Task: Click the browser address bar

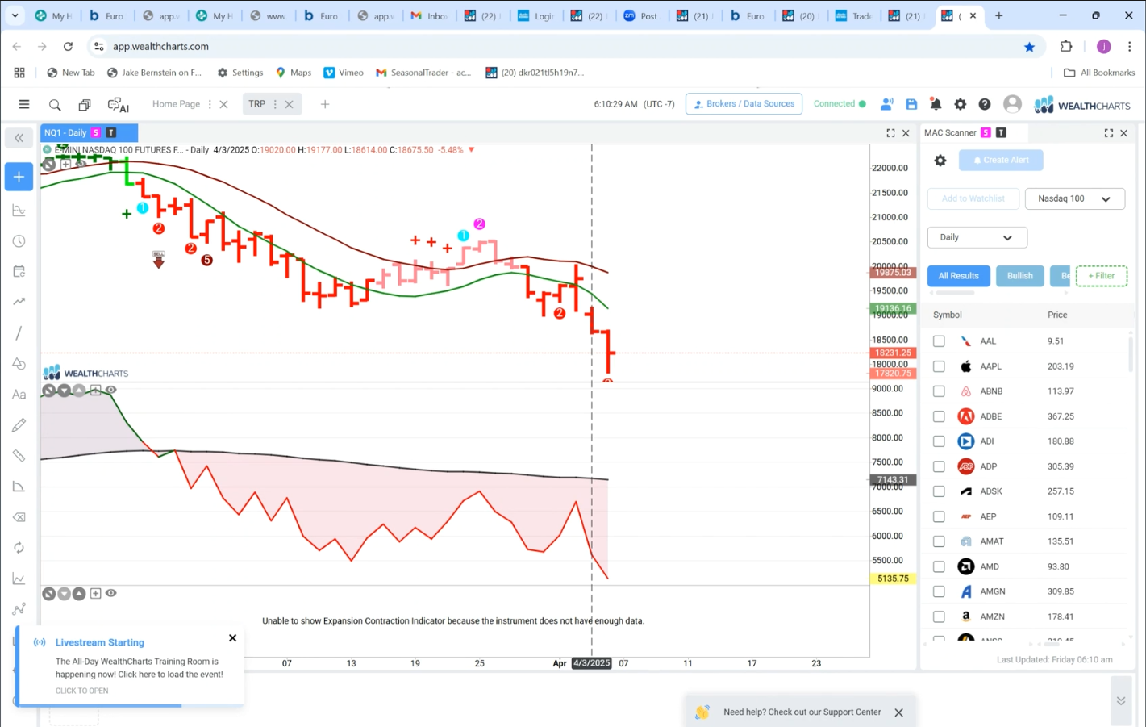Action: (556, 47)
